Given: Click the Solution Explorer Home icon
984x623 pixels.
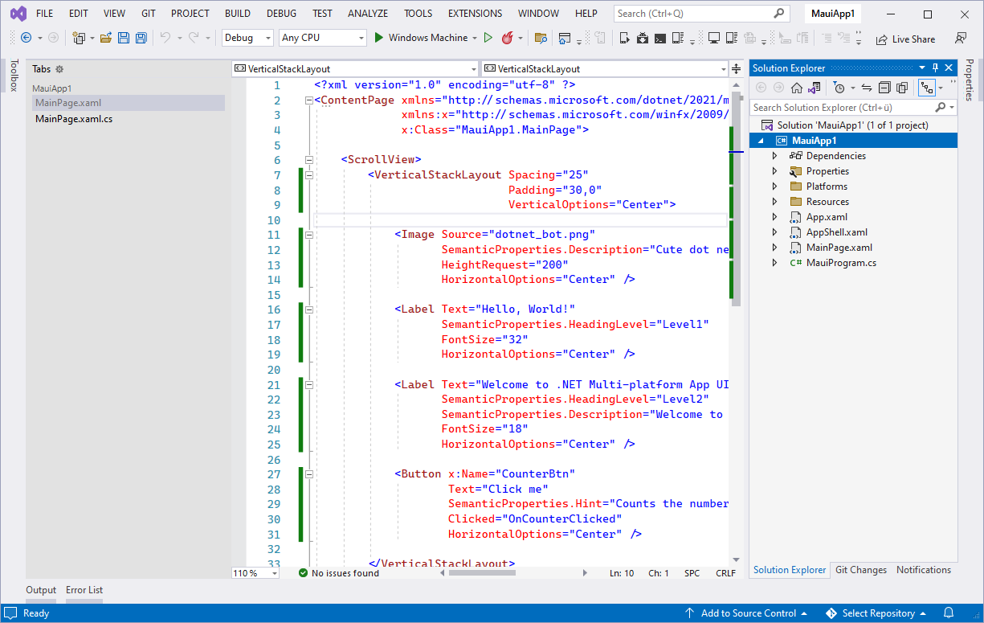Looking at the screenshot, I should pos(796,88).
